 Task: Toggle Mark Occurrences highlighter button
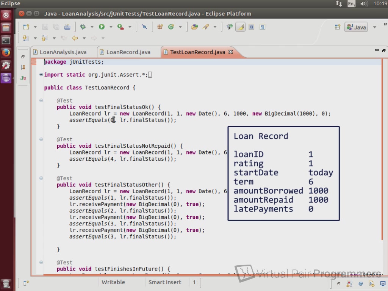point(240,27)
